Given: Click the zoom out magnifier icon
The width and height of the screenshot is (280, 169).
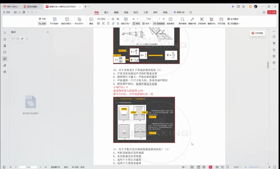Looking at the screenshot, I should click(x=113, y=19).
